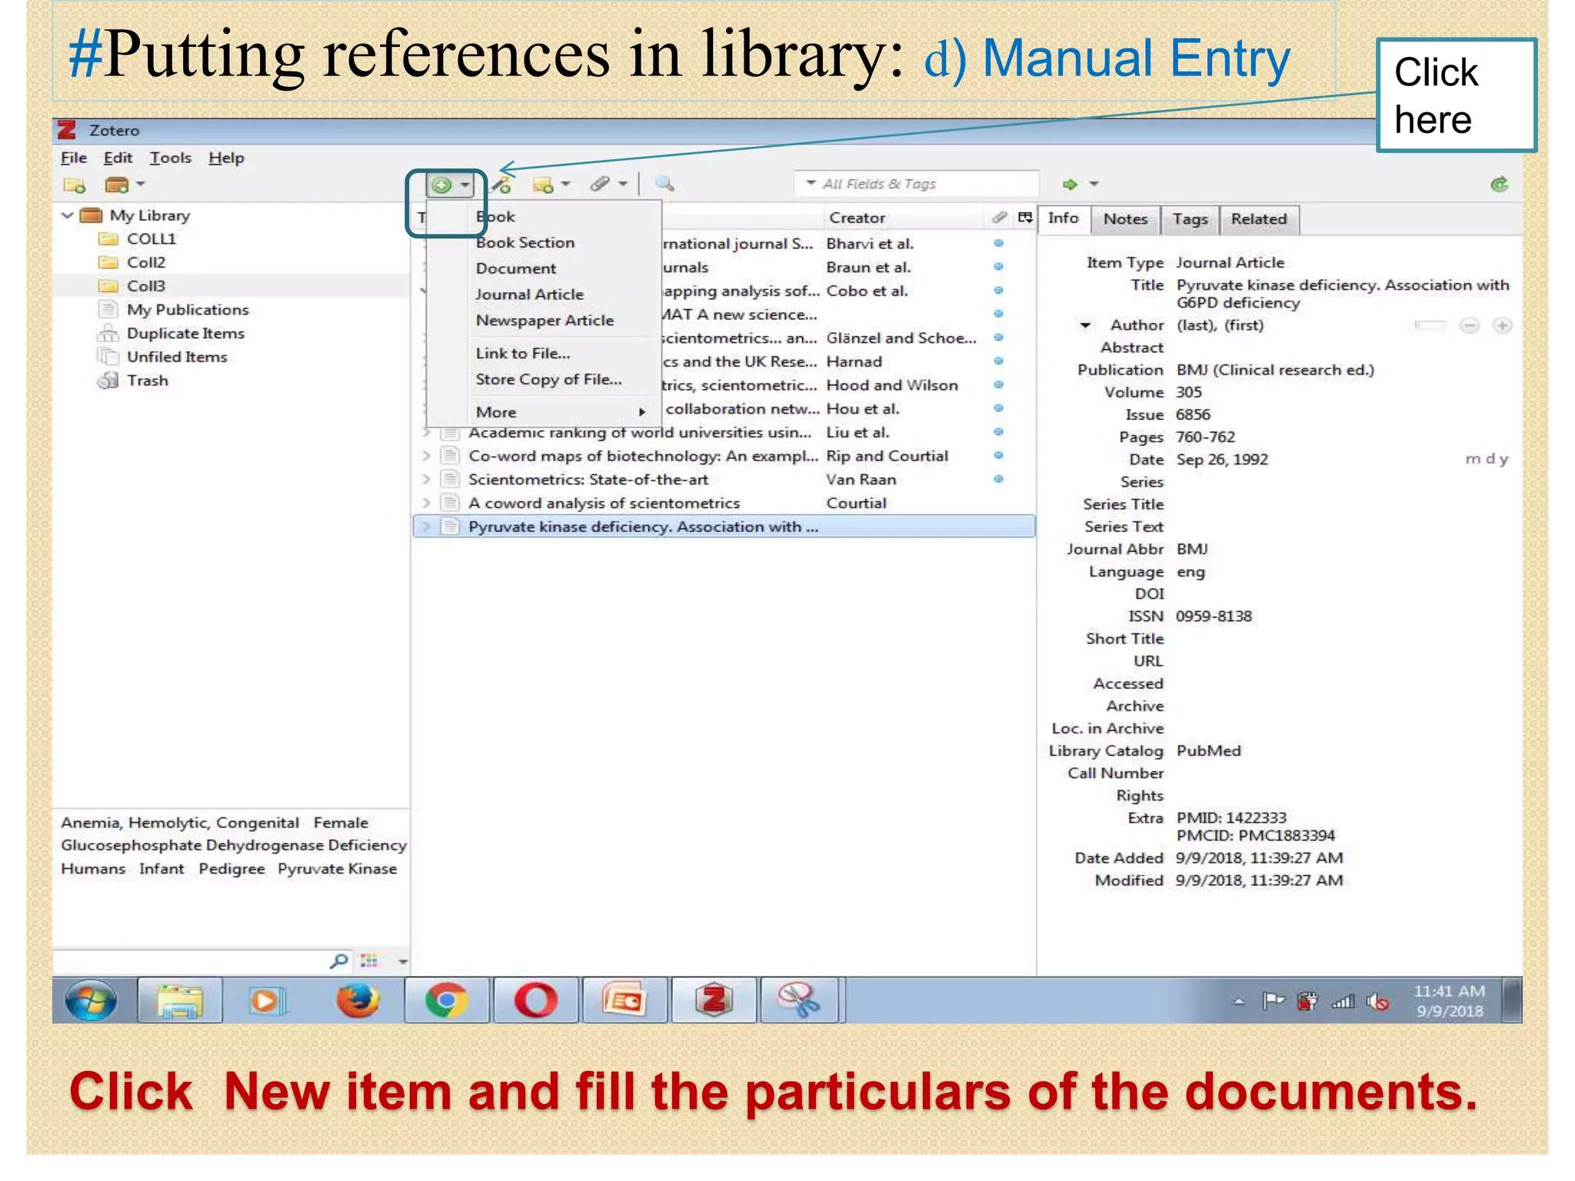Click the New Collection icon
This screenshot has height=1181, width=1575.
click(x=75, y=185)
